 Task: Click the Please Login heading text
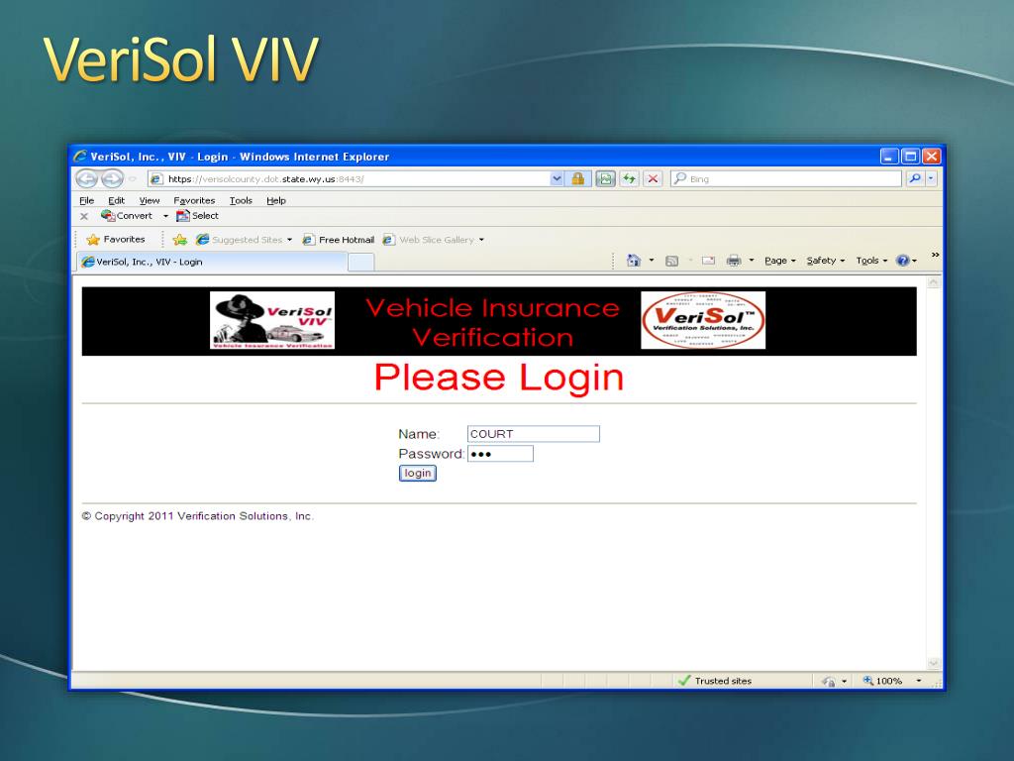pyautogui.click(x=499, y=378)
